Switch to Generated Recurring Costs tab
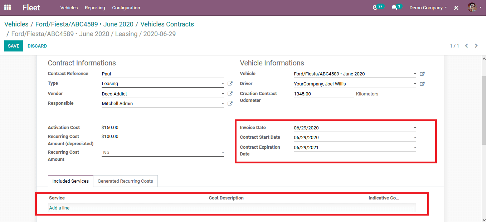Image resolution: width=487 pixels, height=222 pixels. tap(125, 181)
